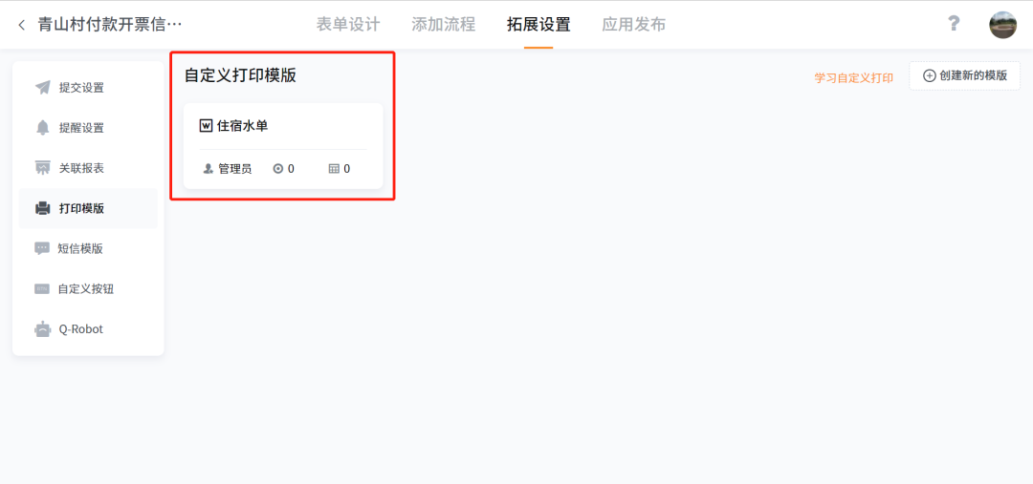
Task: Click the paper plane icon for 提交设置
Action: [x=43, y=88]
